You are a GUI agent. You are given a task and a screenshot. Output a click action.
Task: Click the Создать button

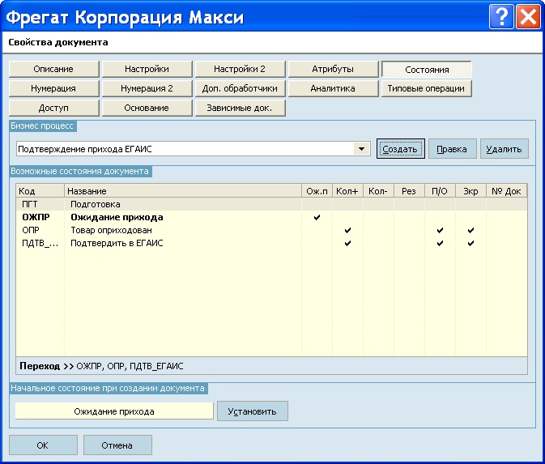pos(400,149)
